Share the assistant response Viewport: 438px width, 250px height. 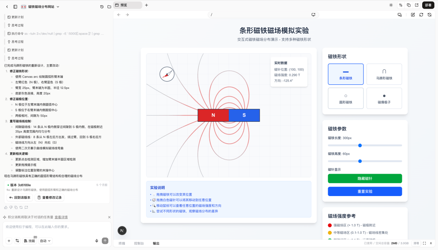point(26,207)
